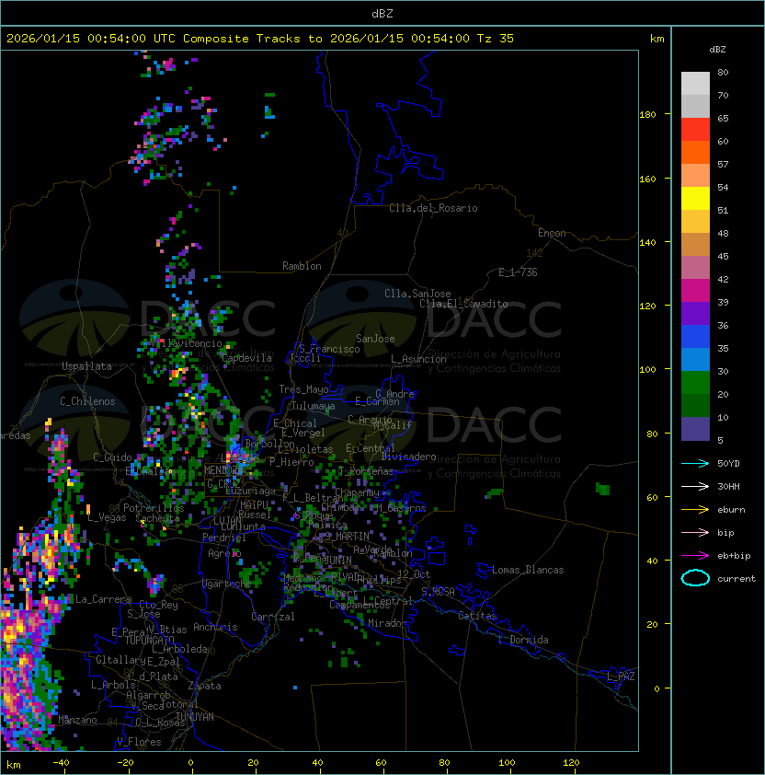Click the Clla.El_Cavadito label
This screenshot has width=765, height=775.
[x=463, y=304]
